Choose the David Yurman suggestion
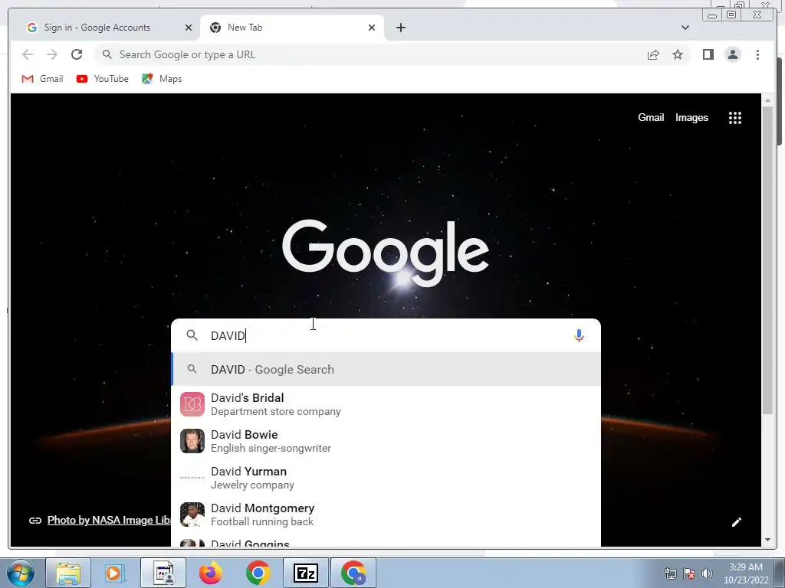The height and width of the screenshot is (588, 785). pos(386,478)
